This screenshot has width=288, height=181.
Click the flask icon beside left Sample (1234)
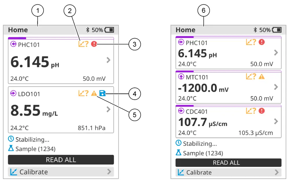11,149
